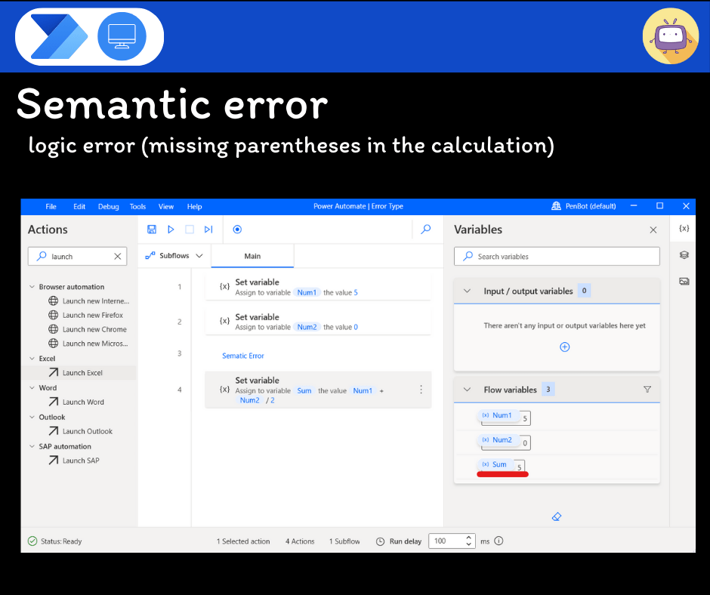Open the Images pane icon
The image size is (710, 595).
point(684,281)
